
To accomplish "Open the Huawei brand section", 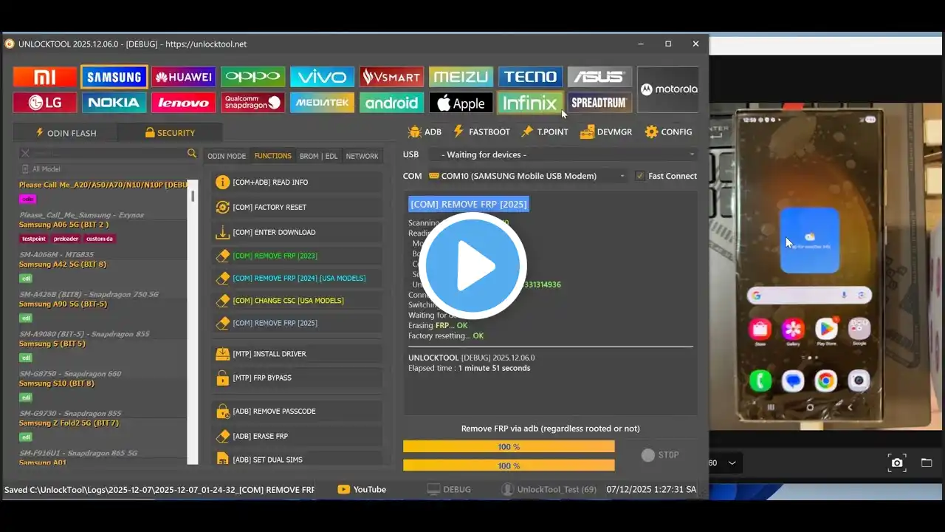I will [183, 77].
